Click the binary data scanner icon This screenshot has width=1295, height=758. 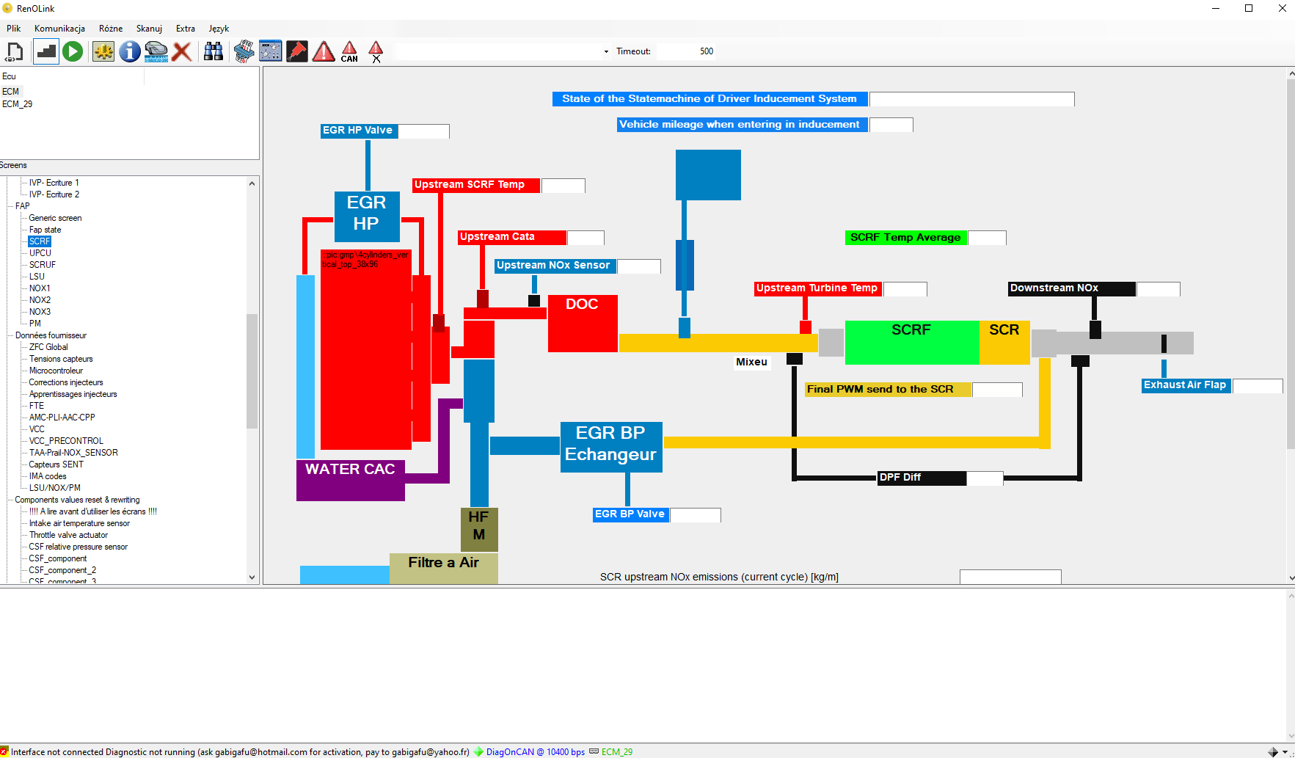(x=244, y=51)
